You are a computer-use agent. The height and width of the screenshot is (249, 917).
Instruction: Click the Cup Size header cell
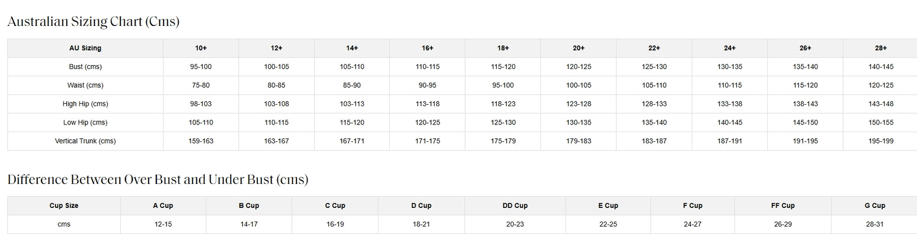[x=64, y=206]
